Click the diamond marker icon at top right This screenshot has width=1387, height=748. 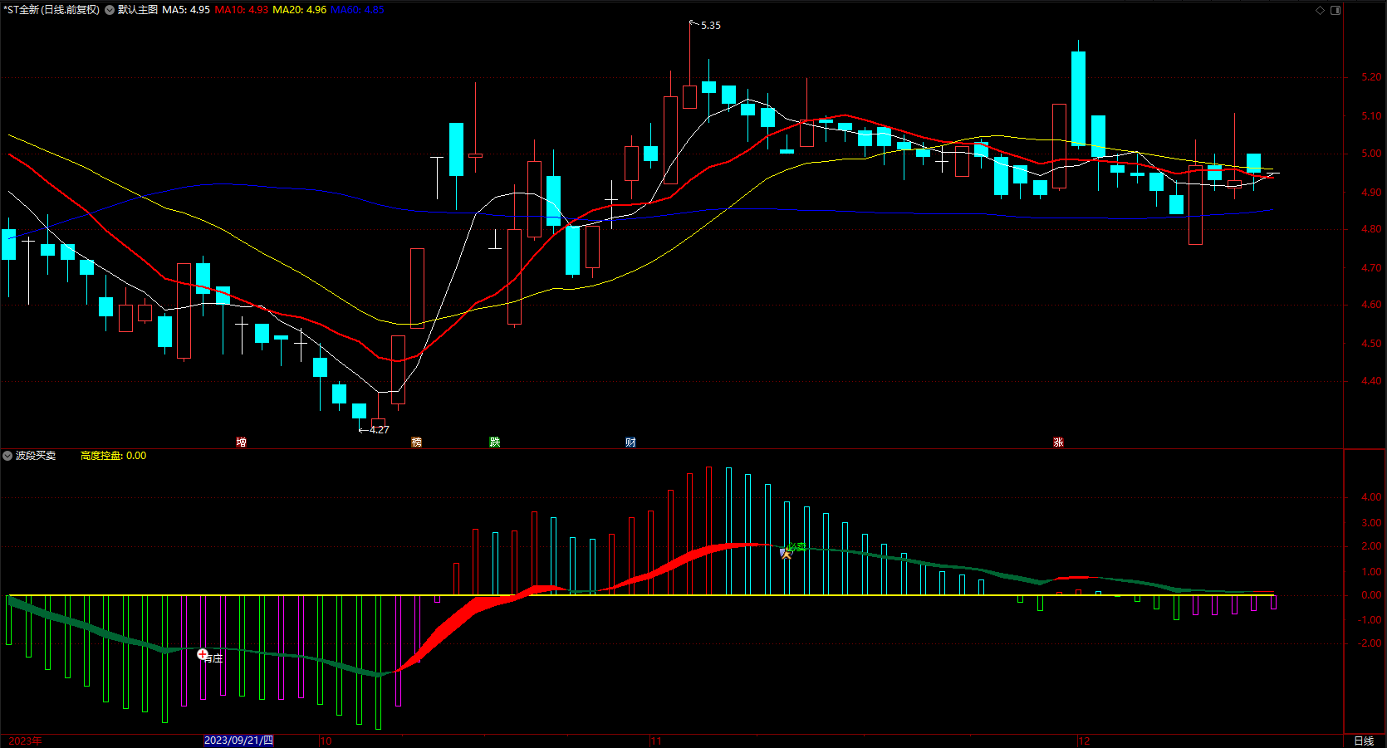tap(1321, 10)
